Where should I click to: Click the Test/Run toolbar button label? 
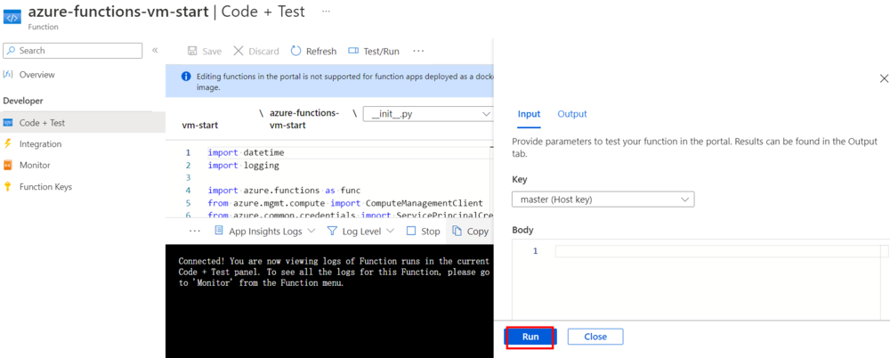pos(382,51)
